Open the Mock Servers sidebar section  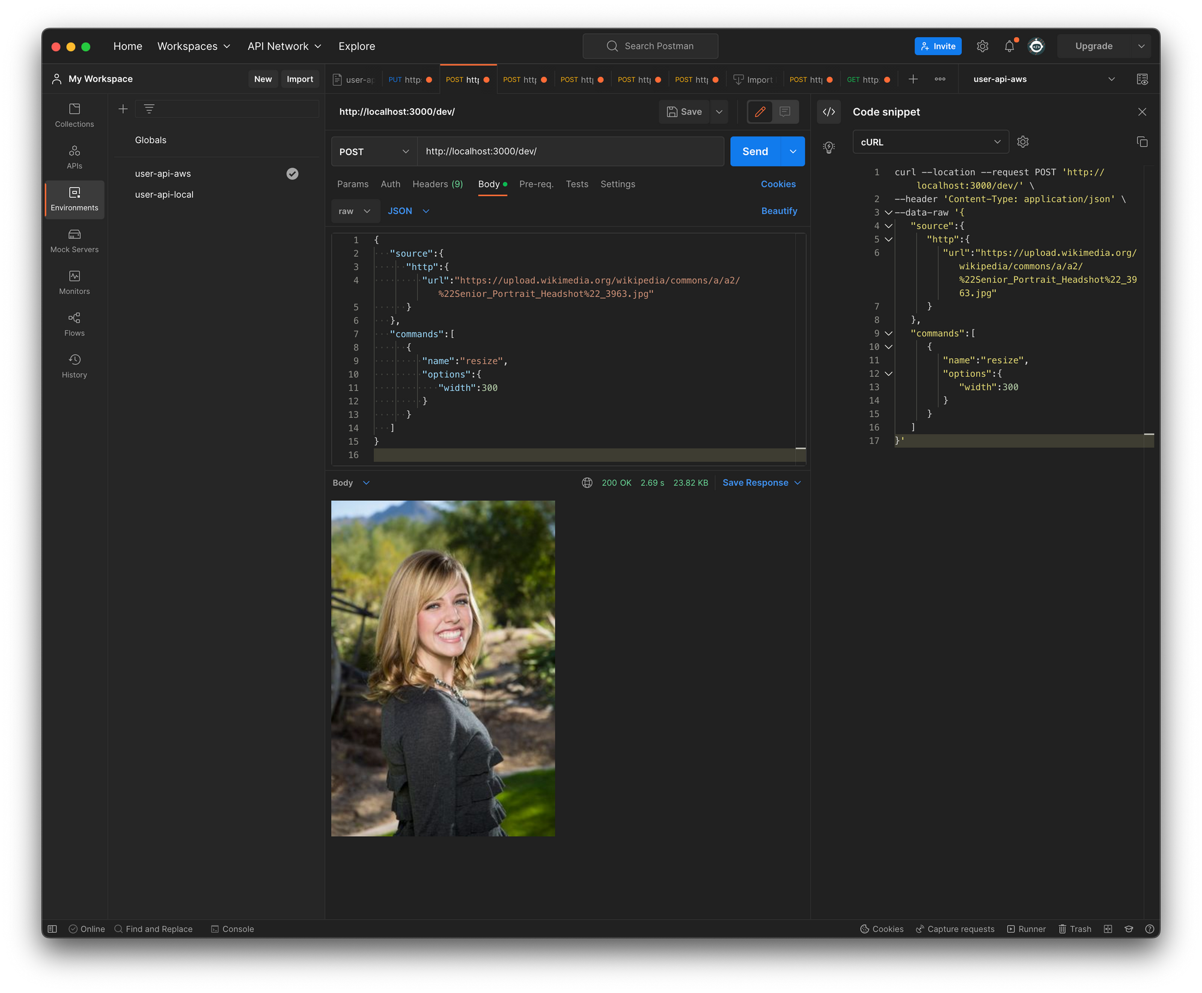coord(75,240)
